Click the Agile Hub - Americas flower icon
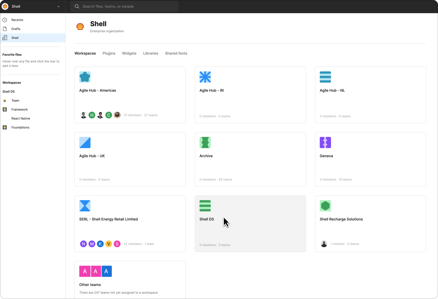 [85, 77]
